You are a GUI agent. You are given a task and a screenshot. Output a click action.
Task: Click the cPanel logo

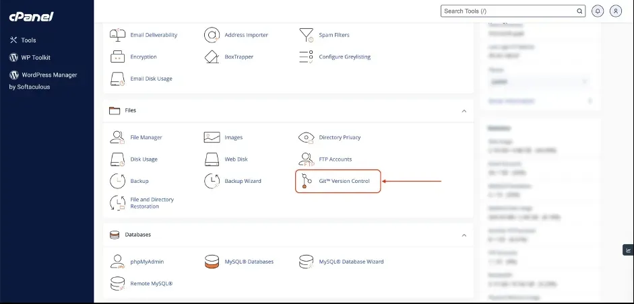(31, 17)
